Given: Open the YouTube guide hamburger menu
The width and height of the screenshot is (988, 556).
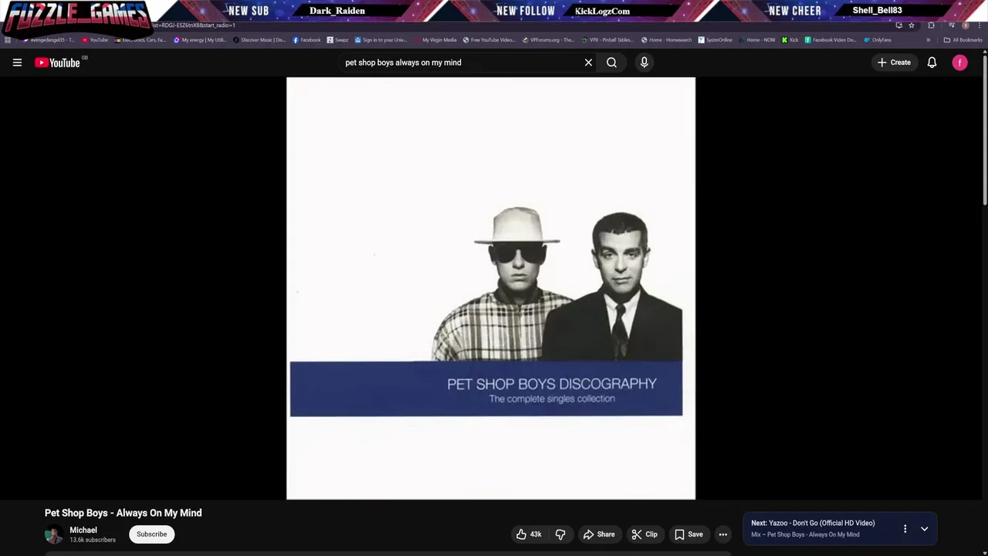Looking at the screenshot, I should 17,63.
